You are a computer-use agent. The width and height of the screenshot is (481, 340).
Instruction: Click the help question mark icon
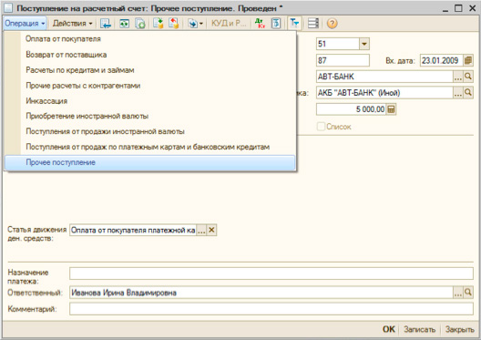click(x=332, y=24)
